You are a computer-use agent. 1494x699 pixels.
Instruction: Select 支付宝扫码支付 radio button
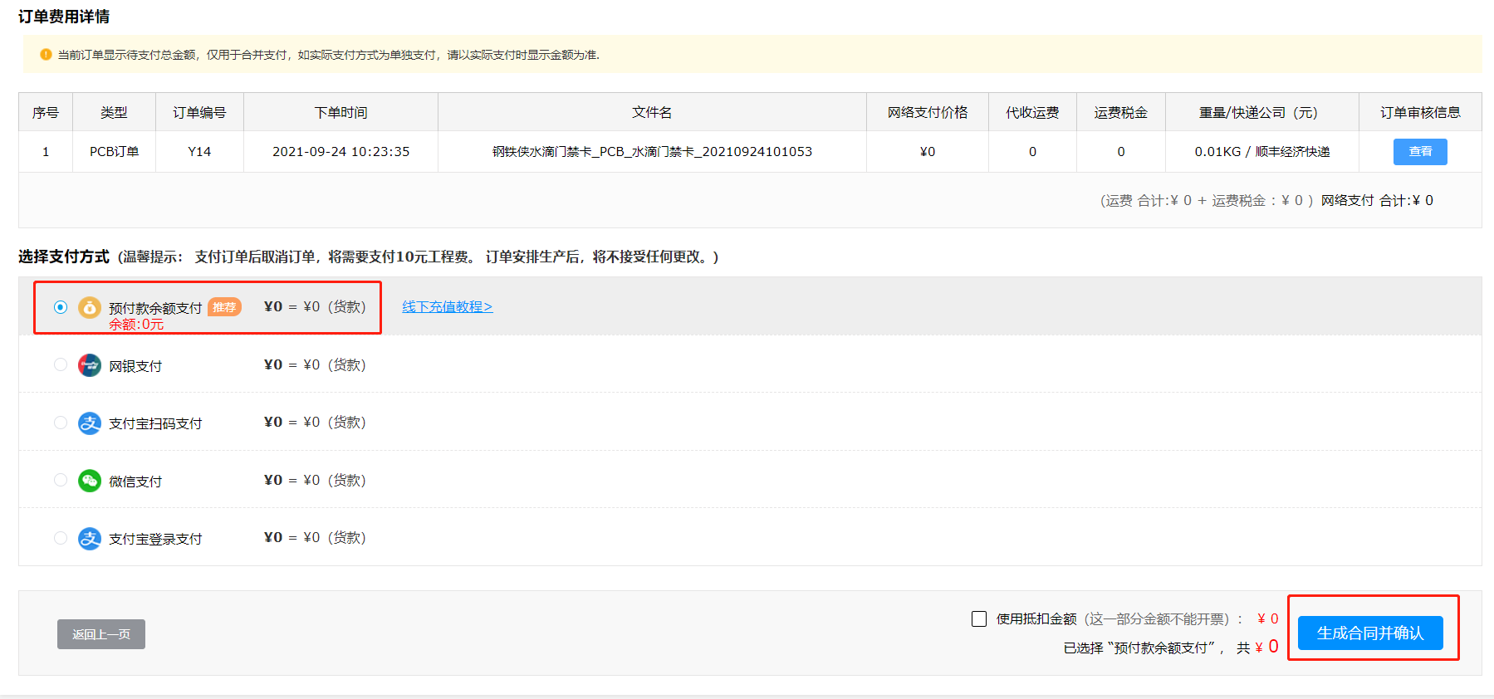point(61,423)
